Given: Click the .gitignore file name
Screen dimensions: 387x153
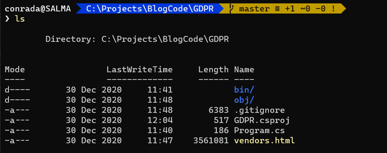Looking at the screenshot, I should (260, 110).
